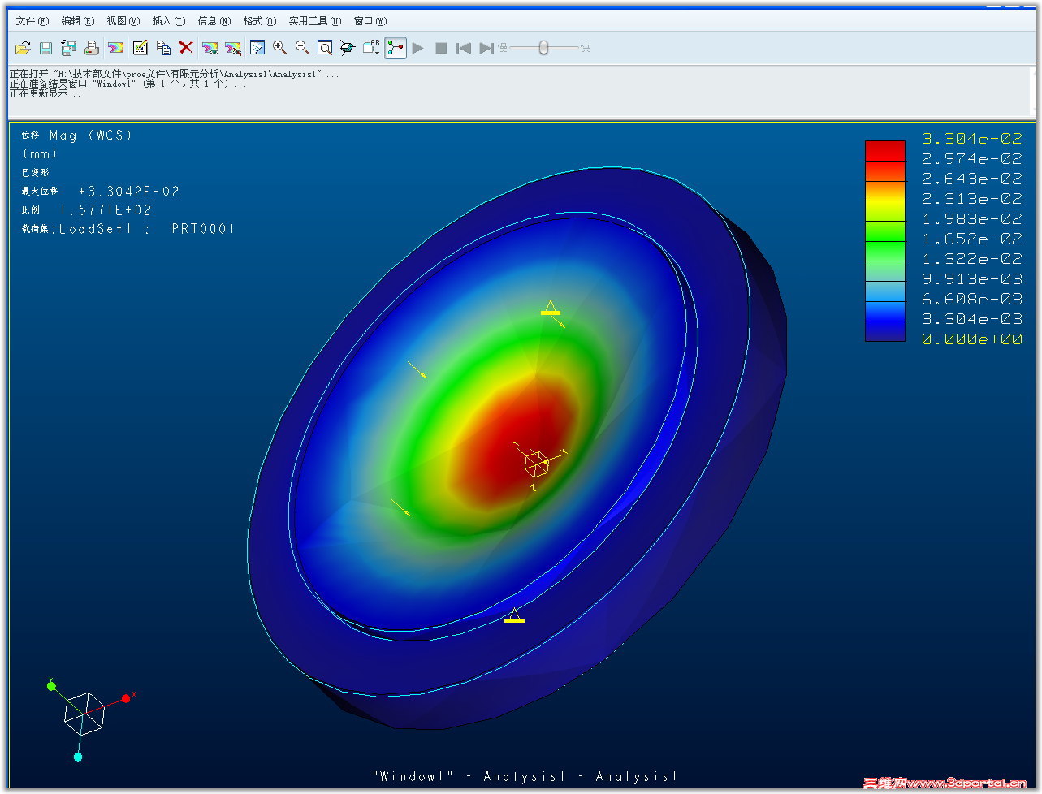The width and height of the screenshot is (1042, 794).
Task: Open the 信息(N) menu
Action: pyautogui.click(x=214, y=21)
